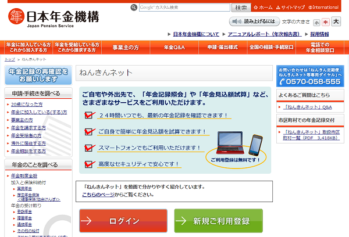349x237 pixels.
Task: Open 年金制度全般 link
Action: point(24,176)
